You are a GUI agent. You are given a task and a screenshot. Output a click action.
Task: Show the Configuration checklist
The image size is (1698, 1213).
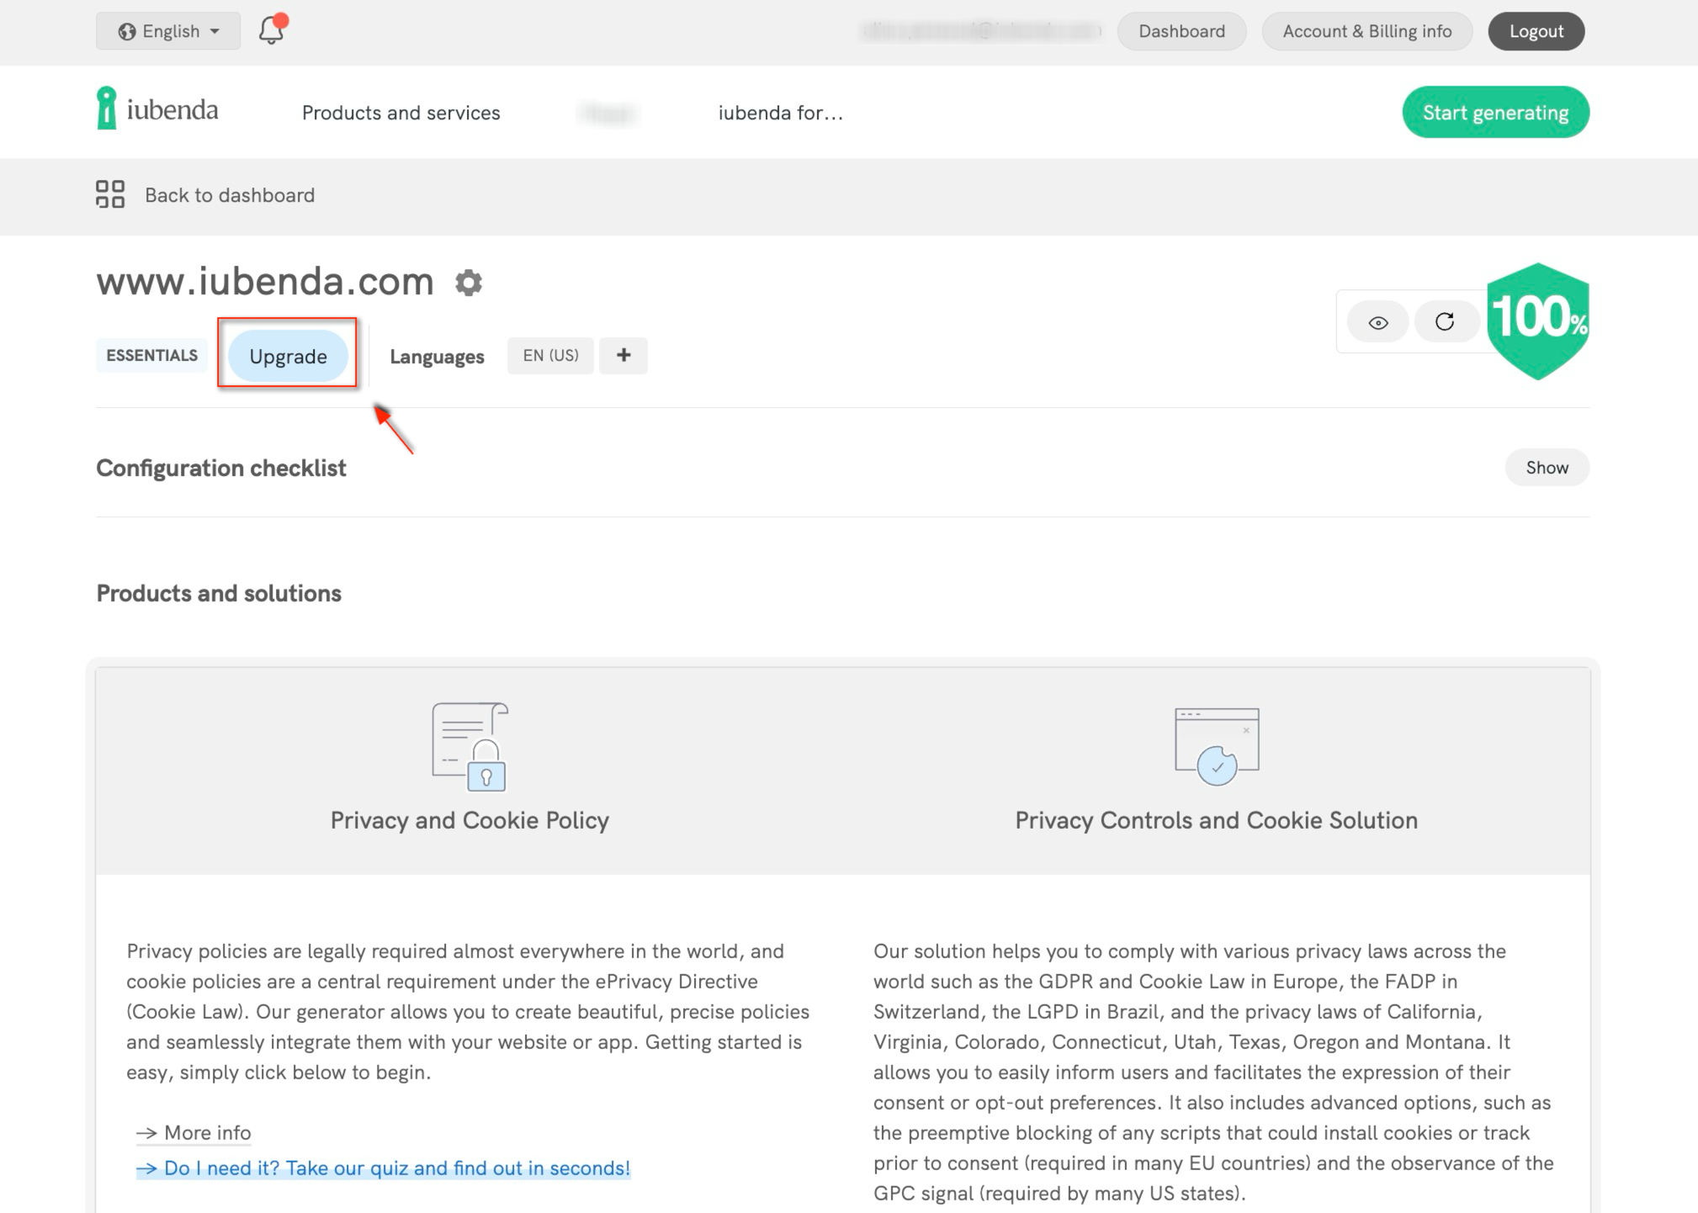1547,468
